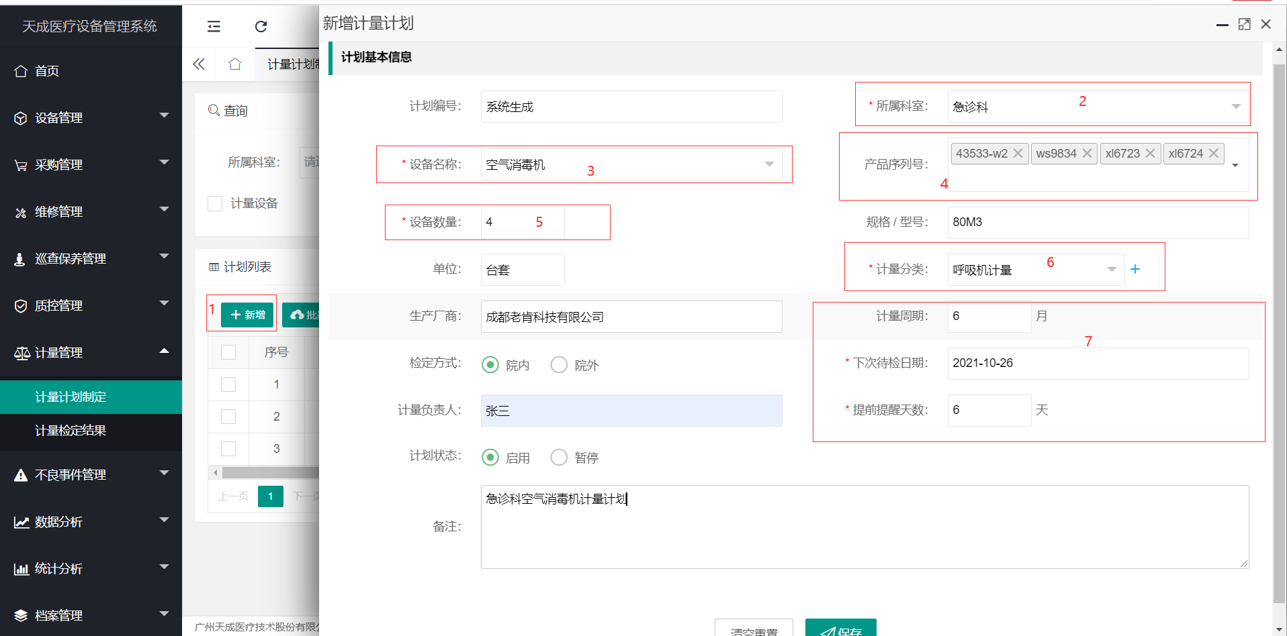
Task: Select 暂停 for 计划状态
Action: [x=559, y=457]
